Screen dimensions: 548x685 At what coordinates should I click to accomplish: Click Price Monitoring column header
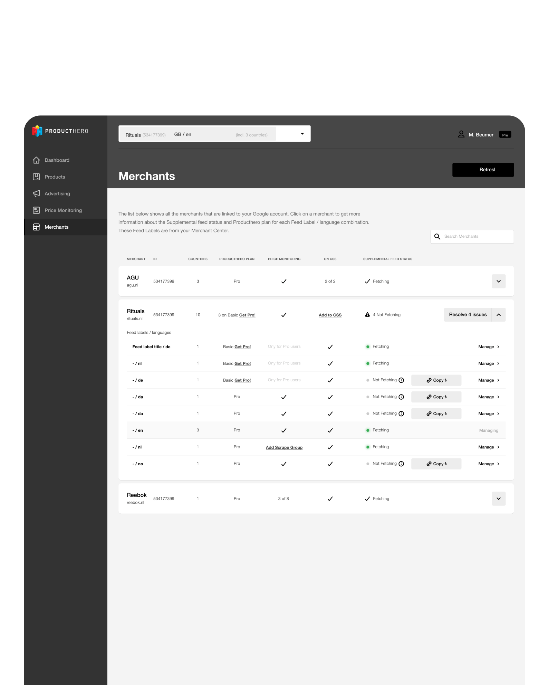[x=284, y=259]
